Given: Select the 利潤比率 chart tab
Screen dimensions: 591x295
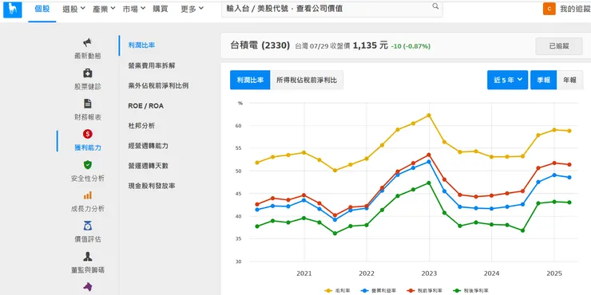Looking at the screenshot, I should (x=250, y=80).
